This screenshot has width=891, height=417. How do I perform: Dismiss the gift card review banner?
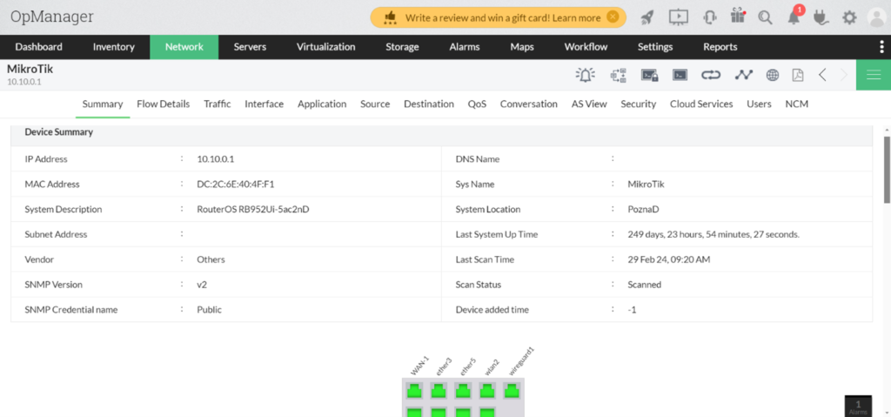click(x=613, y=17)
